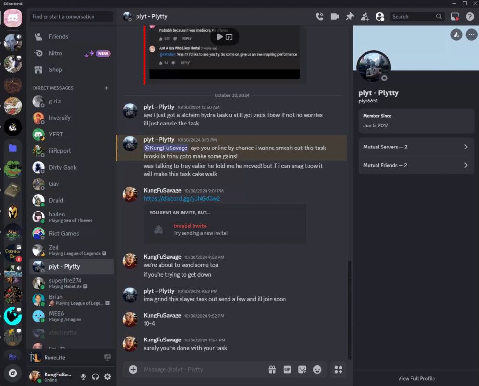
Task: Click the Search messages field
Action: tap(417, 16)
